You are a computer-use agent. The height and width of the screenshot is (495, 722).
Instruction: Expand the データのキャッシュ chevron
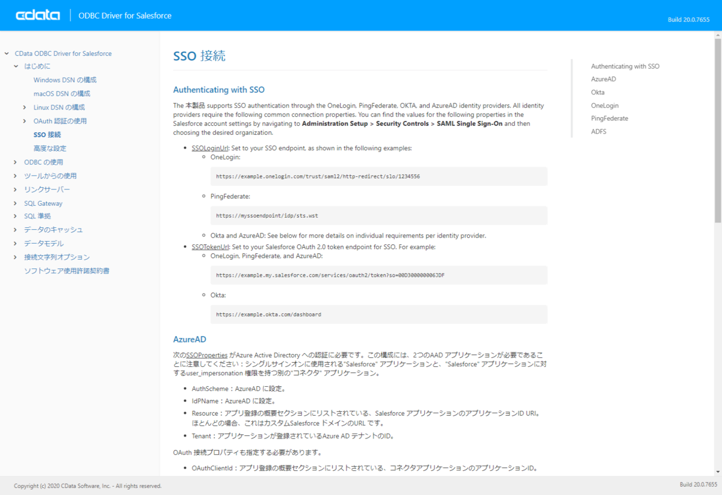16,230
